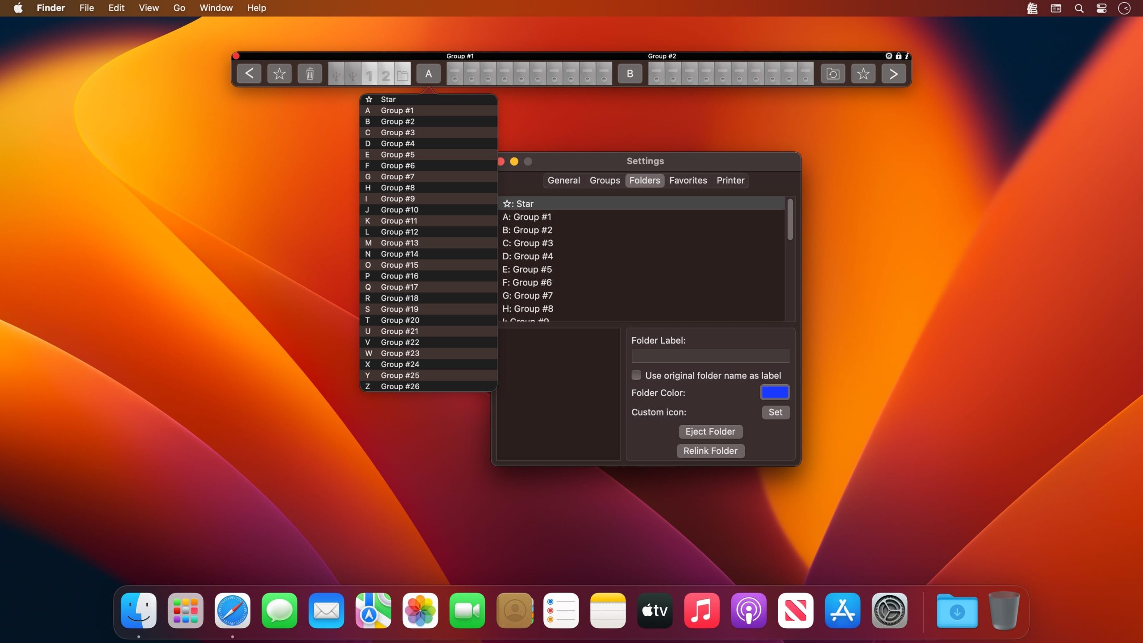Open settings via the gear icon on the folder bar
The width and height of the screenshot is (1143, 643).
889,56
